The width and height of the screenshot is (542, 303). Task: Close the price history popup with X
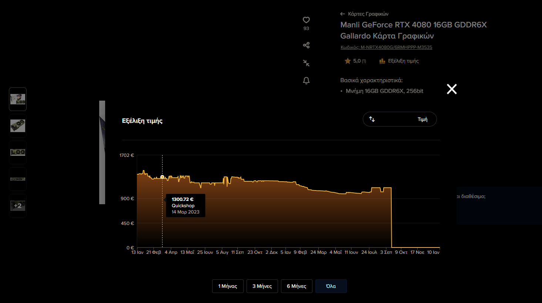pyautogui.click(x=452, y=89)
